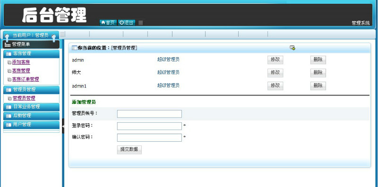Open the 客房订单管理 link
378x187 pixels.
26,79
